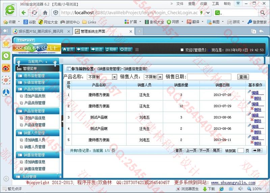Open the 文件 menu

click(x=180, y=4)
